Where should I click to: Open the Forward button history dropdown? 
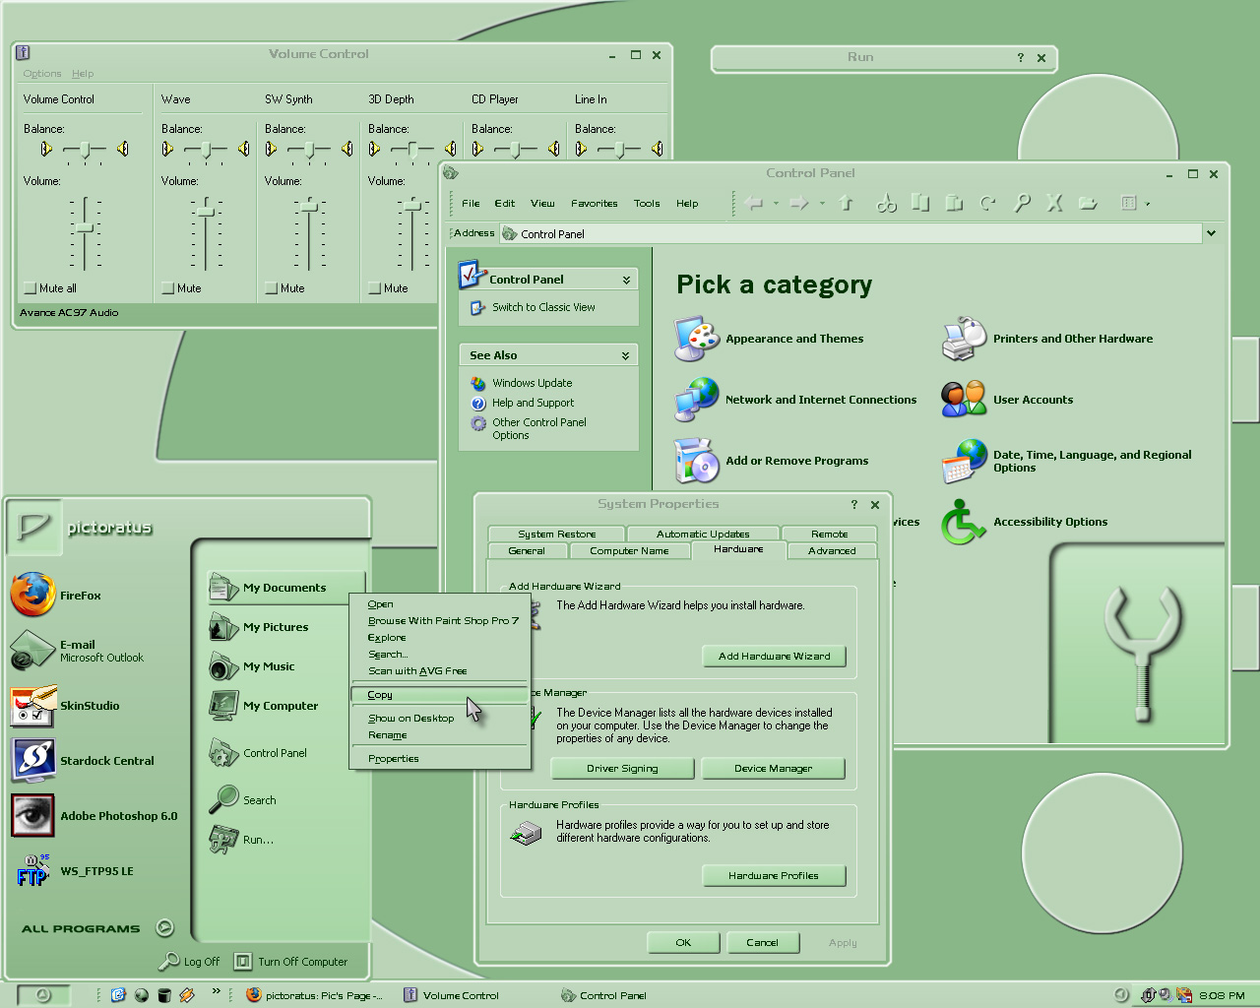click(822, 204)
